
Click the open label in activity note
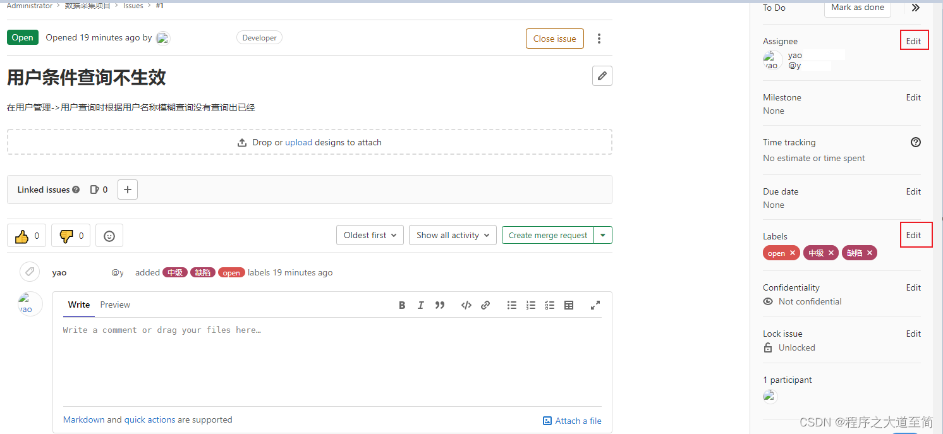(231, 273)
